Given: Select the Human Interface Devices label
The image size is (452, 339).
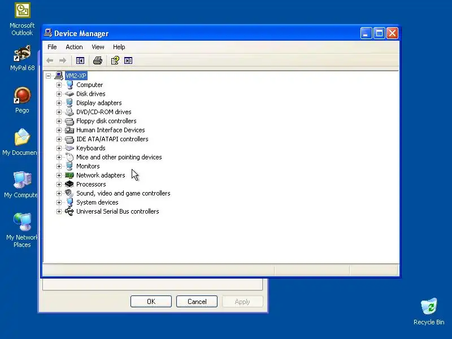Looking at the screenshot, I should [110, 130].
